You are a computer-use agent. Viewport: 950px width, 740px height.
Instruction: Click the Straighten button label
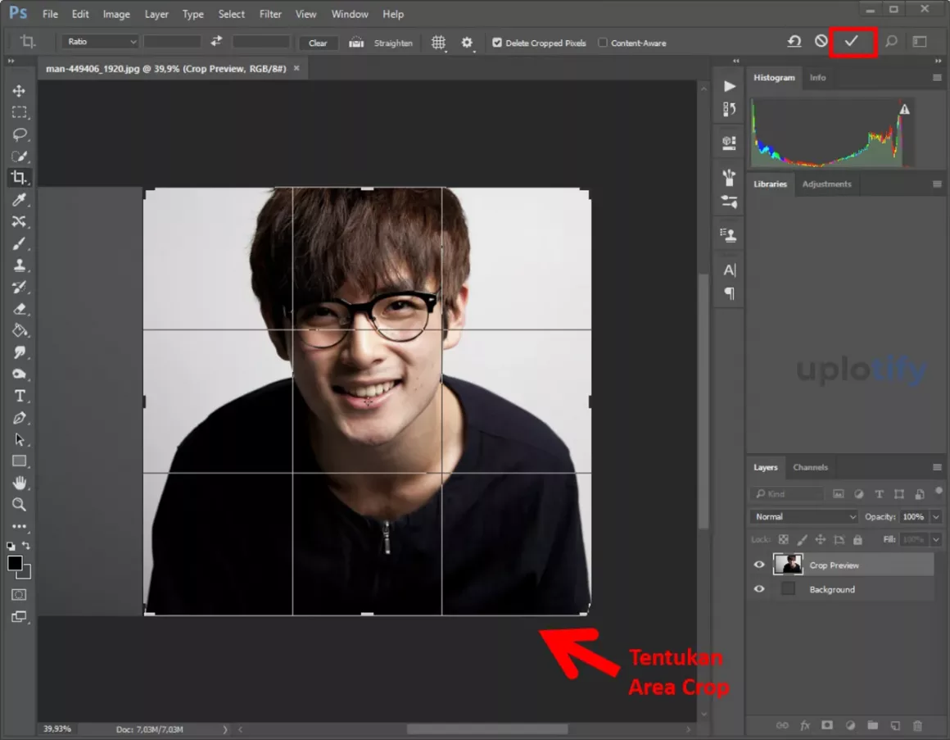click(x=393, y=43)
